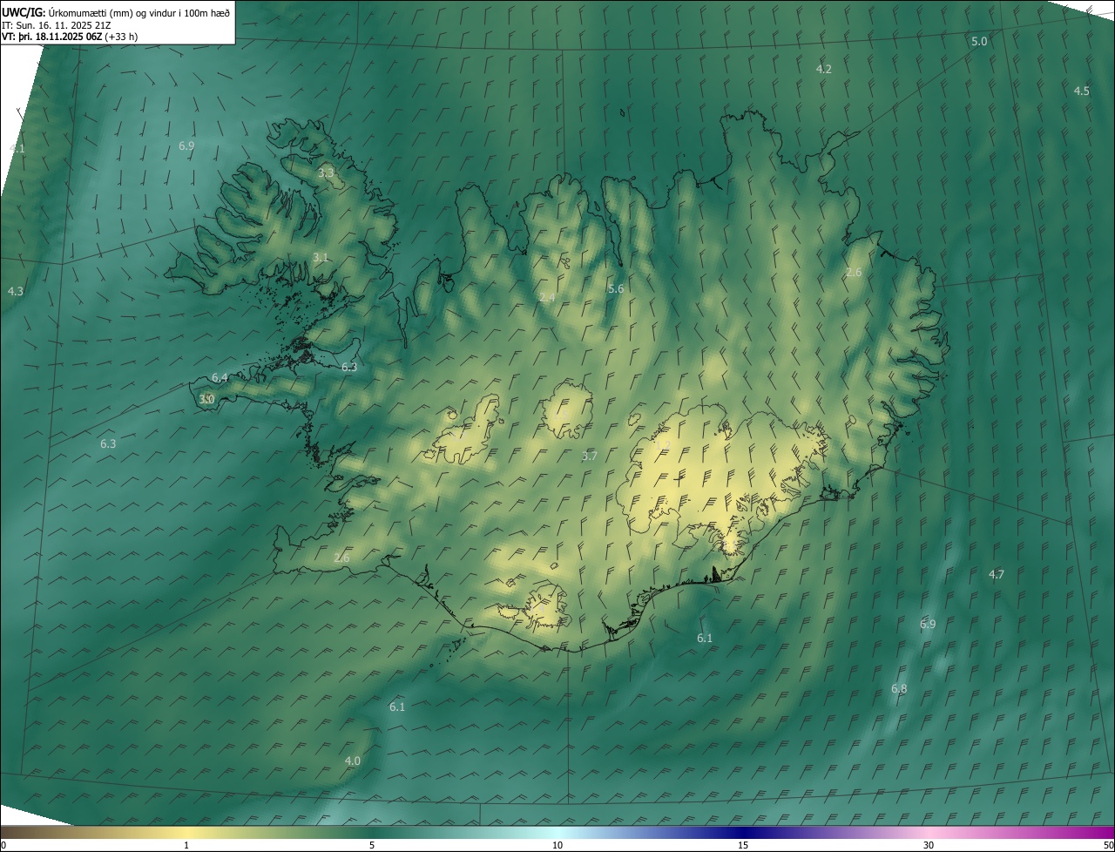This screenshot has height=852, width=1115.
Task: Click the color scale tick label 10
Action: [x=557, y=845]
